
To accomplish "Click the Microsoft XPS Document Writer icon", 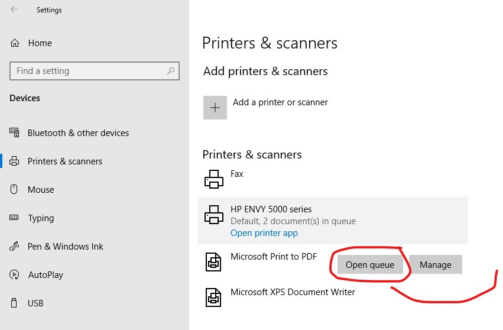I will pyautogui.click(x=213, y=297).
